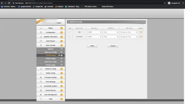
Task: Collapse the Data Transfer section
Action: click(51, 45)
